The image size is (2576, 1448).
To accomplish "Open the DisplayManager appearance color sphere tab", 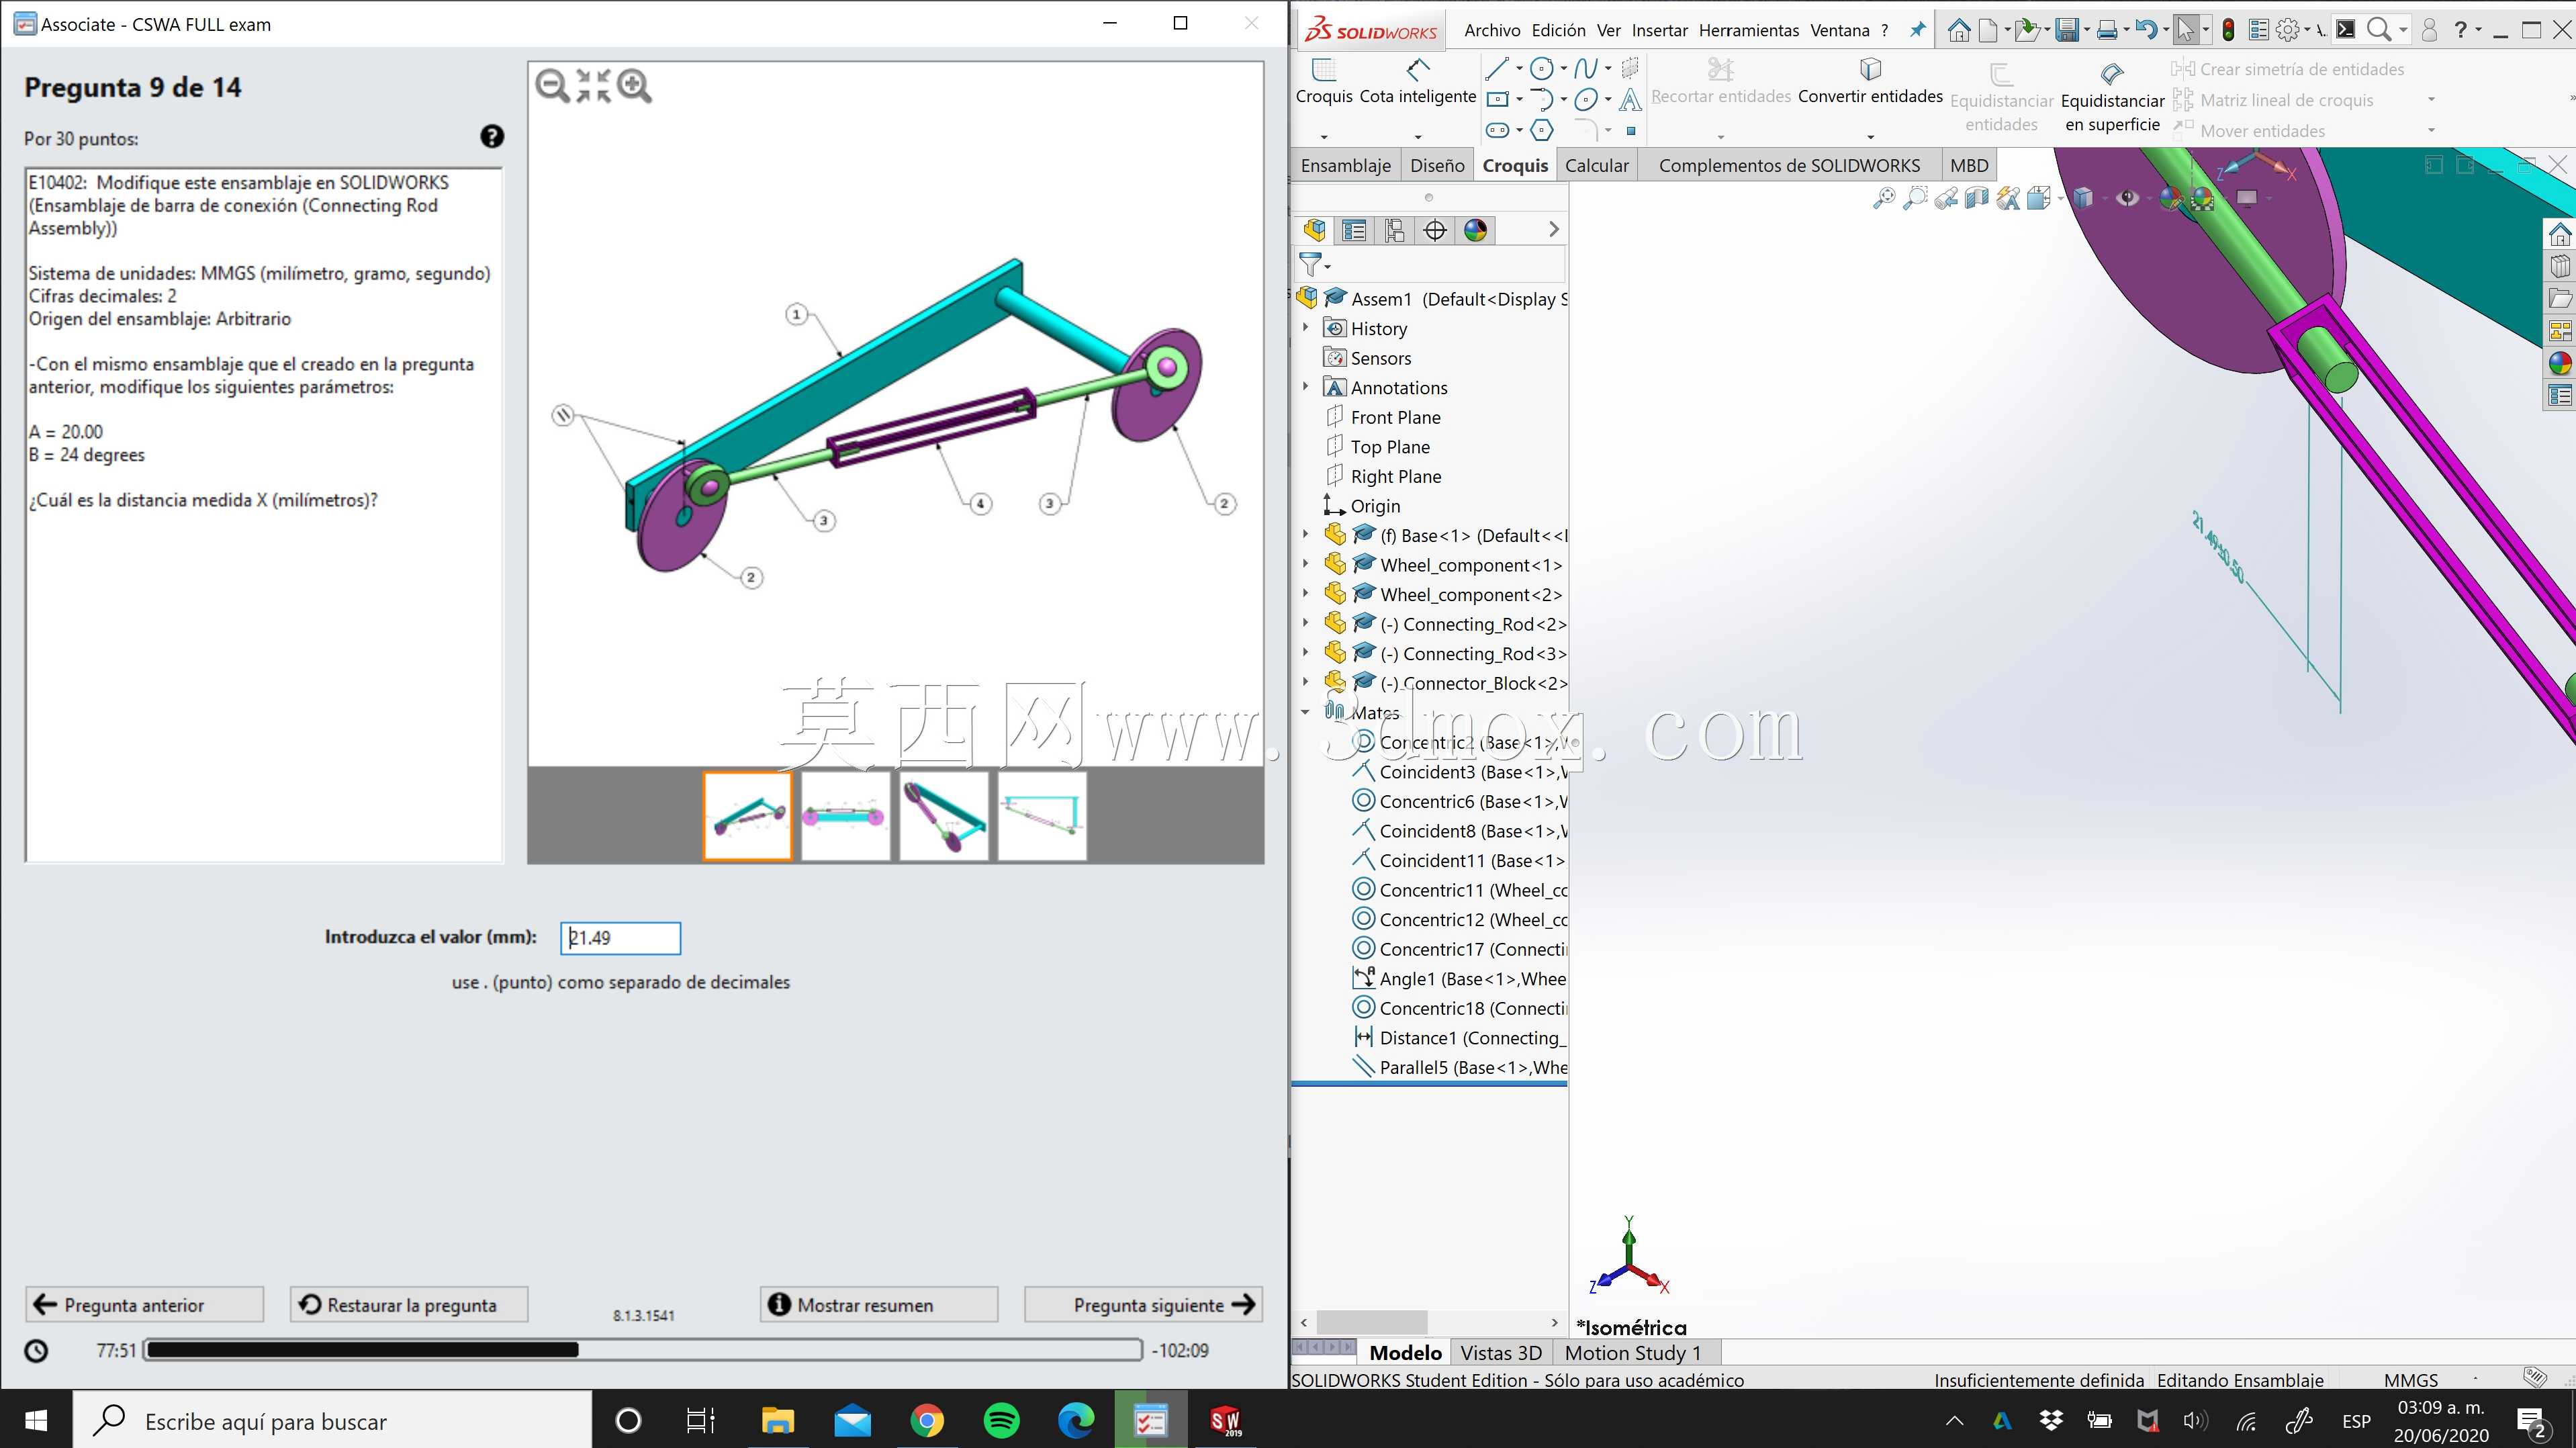I will coord(1475,231).
